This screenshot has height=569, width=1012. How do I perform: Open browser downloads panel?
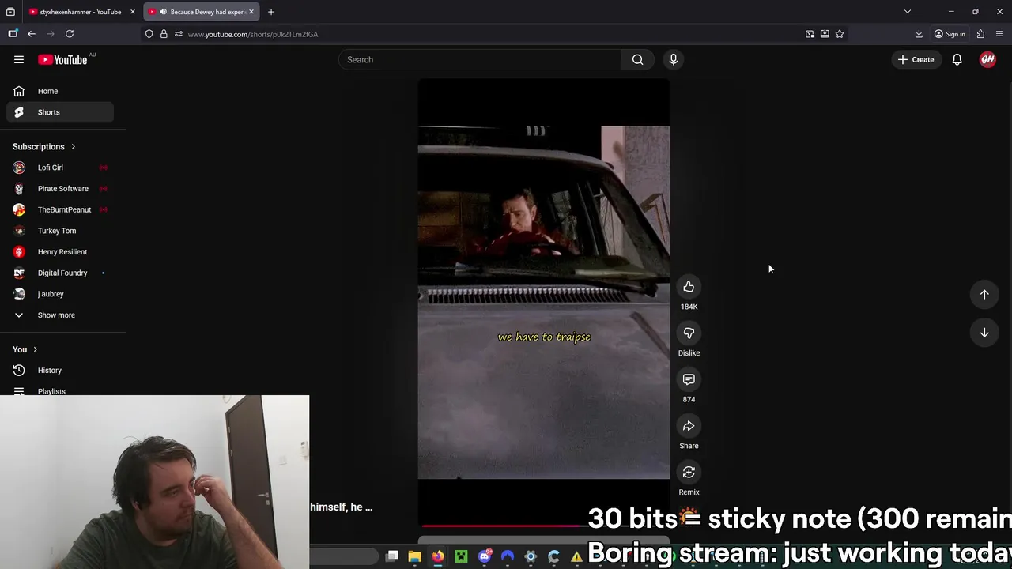click(919, 34)
